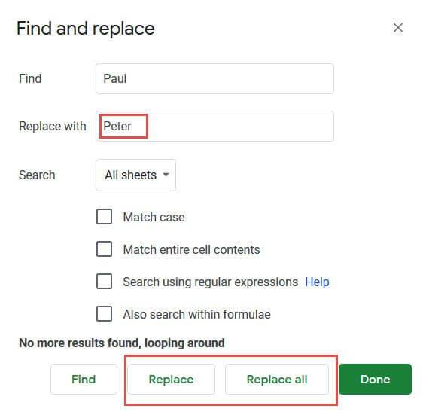Toggle Search using regular expressions checkbox
Image resolution: width=429 pixels, height=415 pixels.
(x=105, y=282)
